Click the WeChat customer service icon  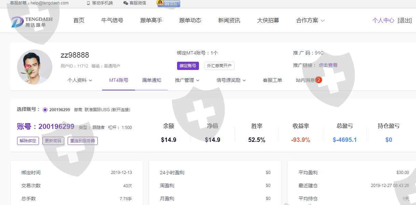coord(126,3)
